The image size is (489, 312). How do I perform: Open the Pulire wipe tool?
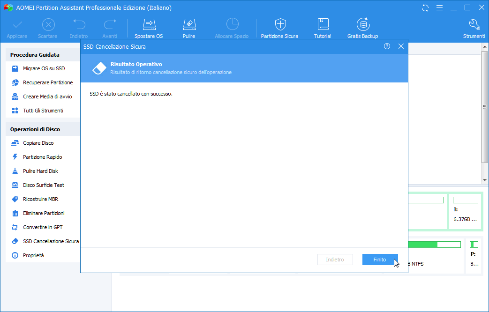(x=189, y=28)
